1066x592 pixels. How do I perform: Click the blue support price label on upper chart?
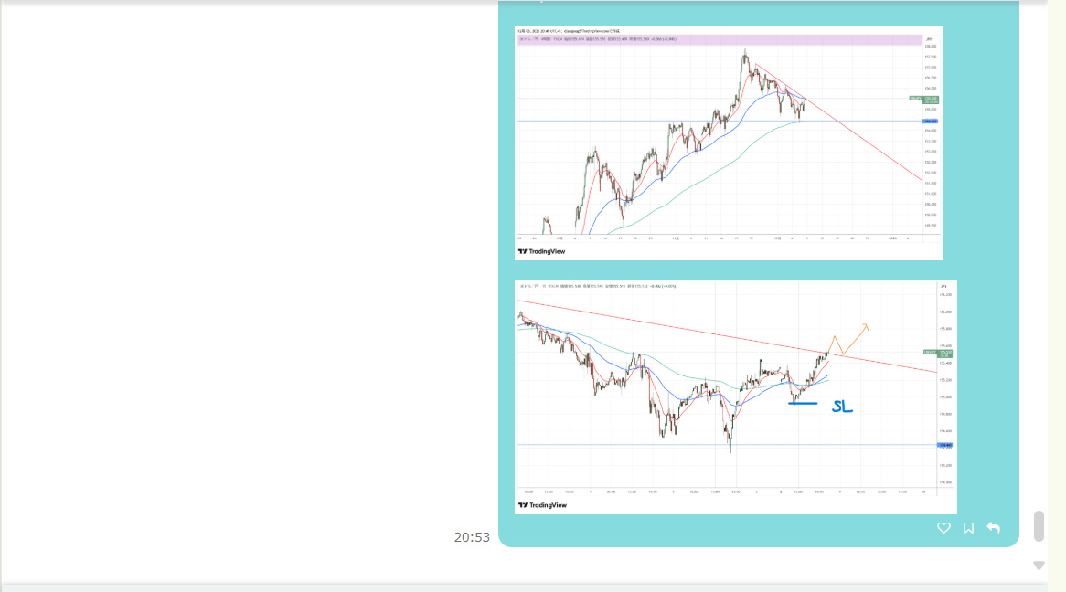point(931,121)
